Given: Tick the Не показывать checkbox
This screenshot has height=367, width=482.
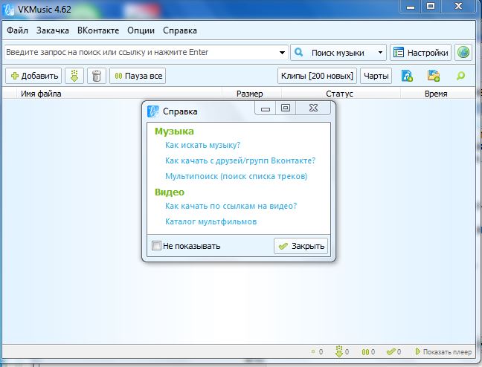Looking at the screenshot, I should (x=156, y=246).
